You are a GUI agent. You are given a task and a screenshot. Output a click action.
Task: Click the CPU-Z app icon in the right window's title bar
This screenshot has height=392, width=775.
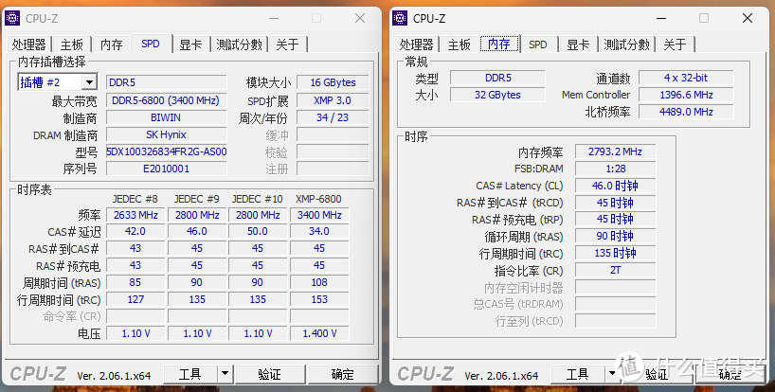[400, 18]
